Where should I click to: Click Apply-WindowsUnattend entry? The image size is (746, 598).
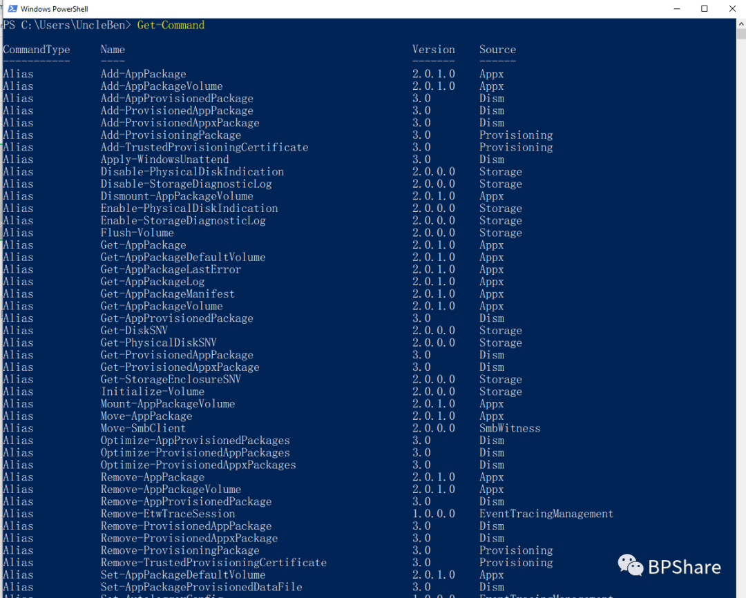click(x=164, y=160)
